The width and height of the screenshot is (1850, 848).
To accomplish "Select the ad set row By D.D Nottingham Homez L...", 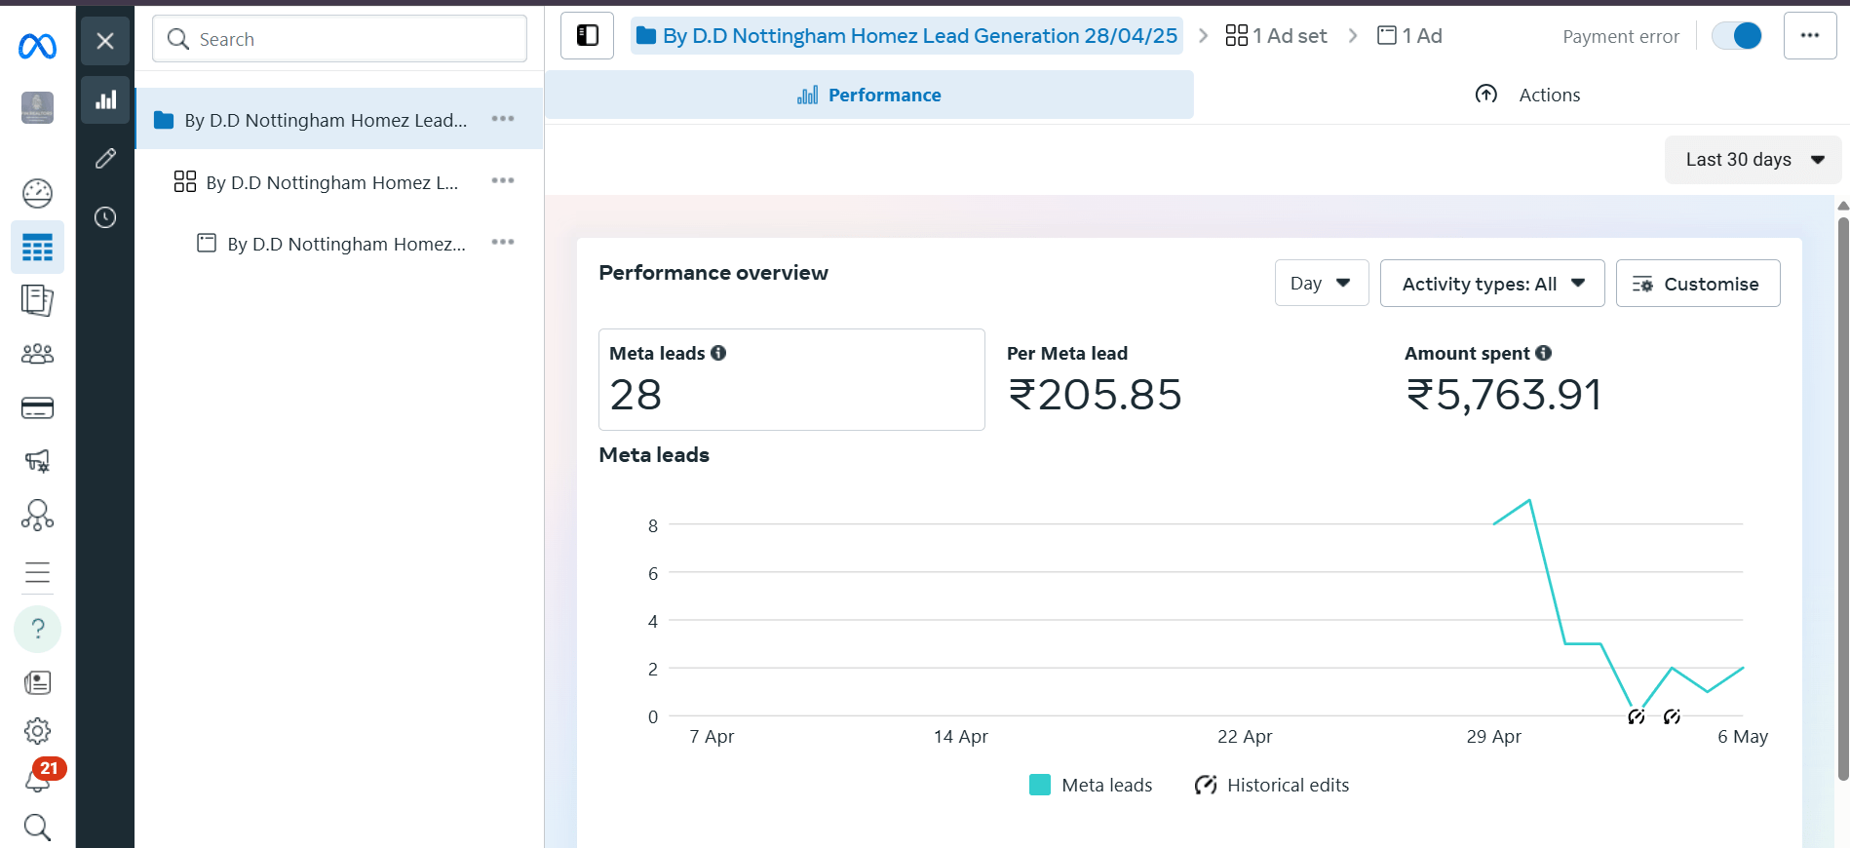I will coord(331,182).
